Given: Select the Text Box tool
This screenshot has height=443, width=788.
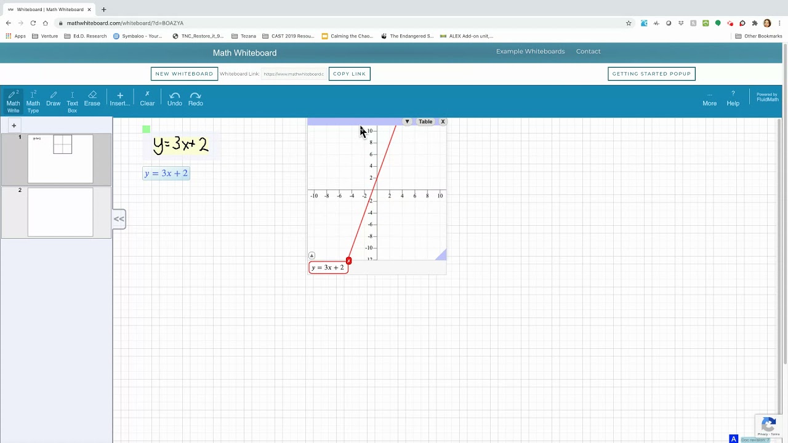Looking at the screenshot, I should [72, 102].
